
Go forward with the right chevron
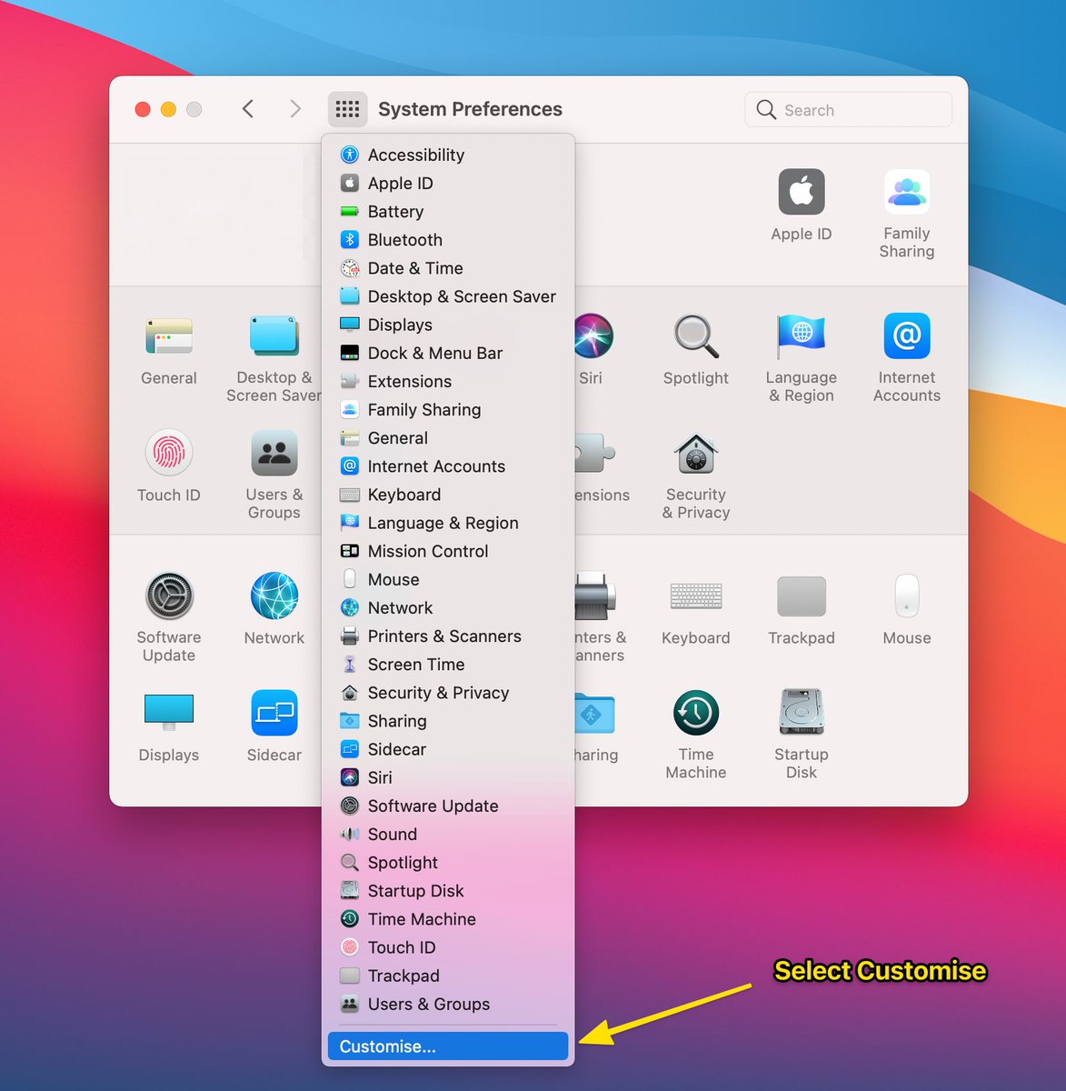[x=294, y=109]
